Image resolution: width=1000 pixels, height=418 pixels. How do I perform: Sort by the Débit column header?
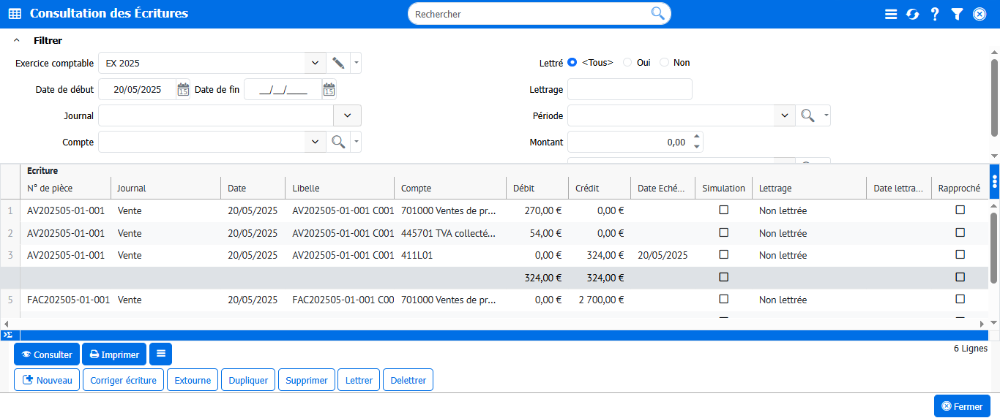click(524, 188)
